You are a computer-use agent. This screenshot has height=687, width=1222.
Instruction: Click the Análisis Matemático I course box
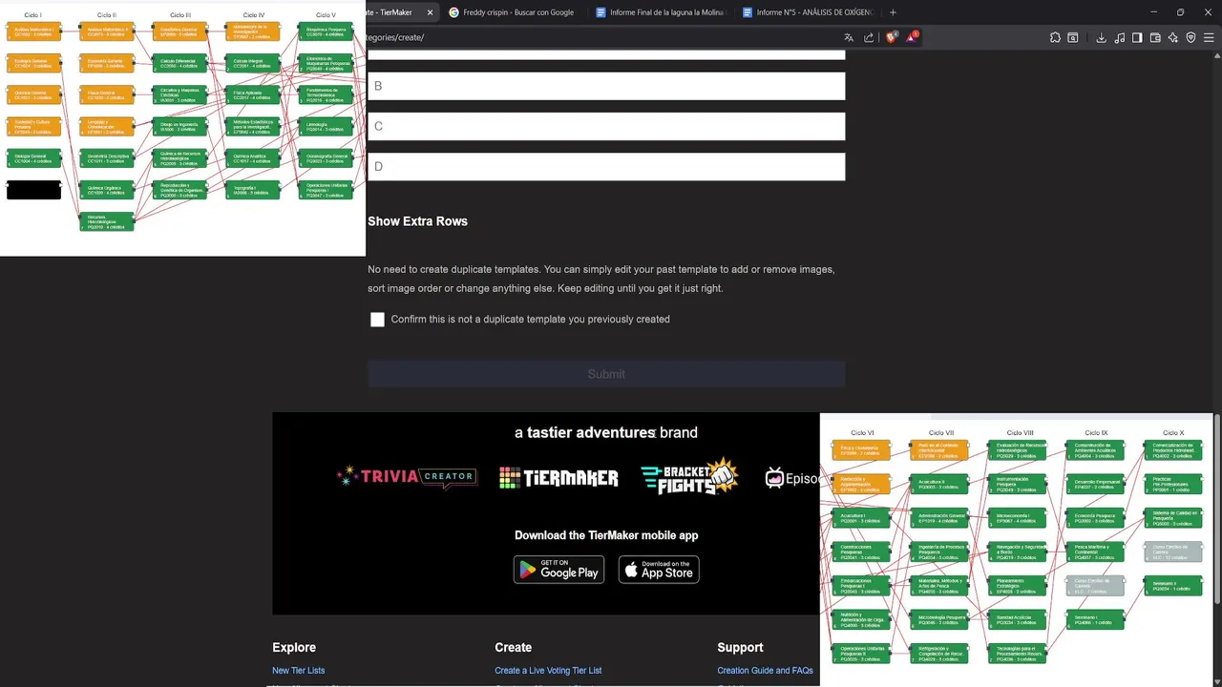[33, 31]
